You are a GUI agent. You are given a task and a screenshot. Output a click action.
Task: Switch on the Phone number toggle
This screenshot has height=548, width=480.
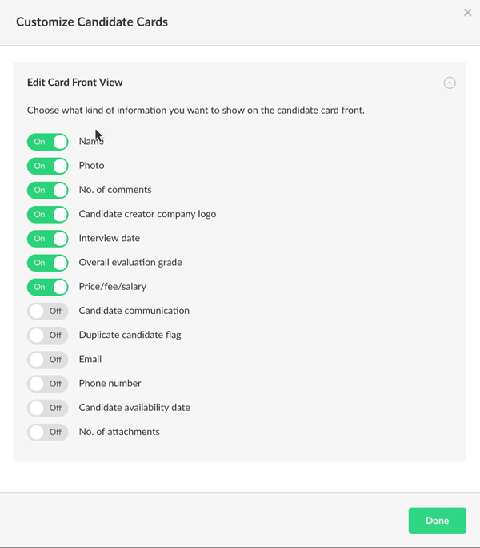click(x=48, y=384)
